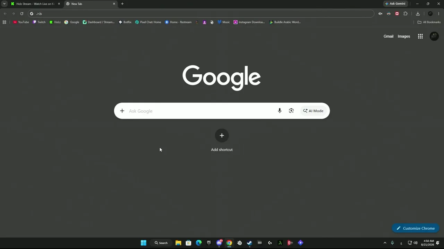
Task: Open Chrome three-dot menu
Action: tap(438, 13)
